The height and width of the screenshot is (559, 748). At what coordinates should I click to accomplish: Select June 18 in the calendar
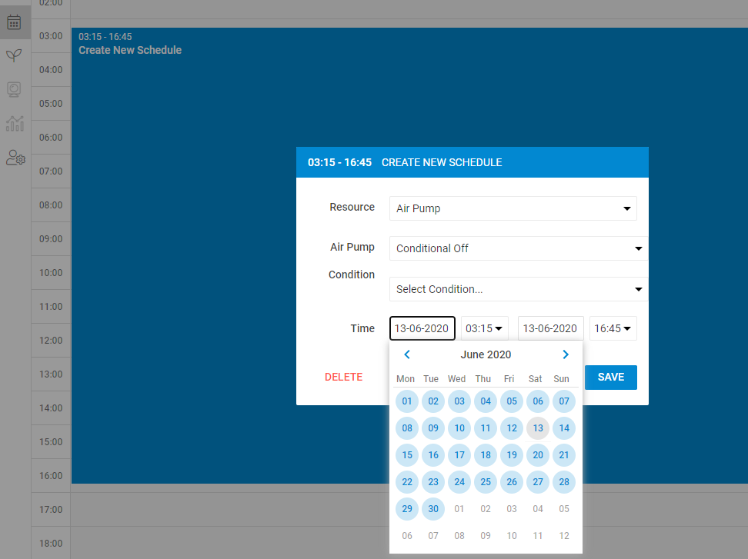pos(486,455)
